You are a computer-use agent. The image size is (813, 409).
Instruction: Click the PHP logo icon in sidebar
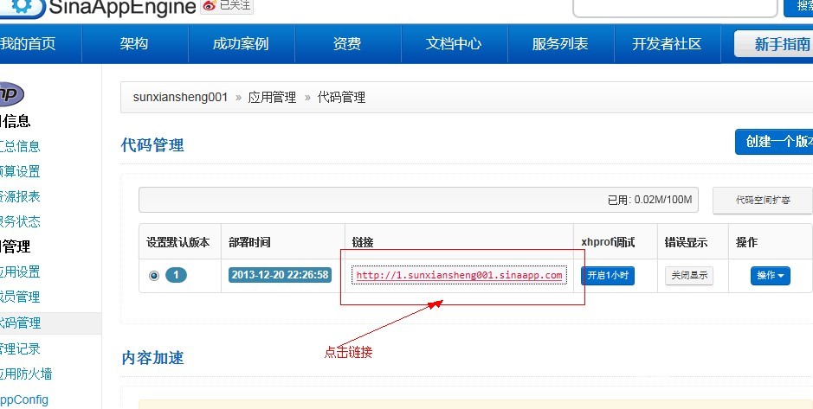point(10,94)
